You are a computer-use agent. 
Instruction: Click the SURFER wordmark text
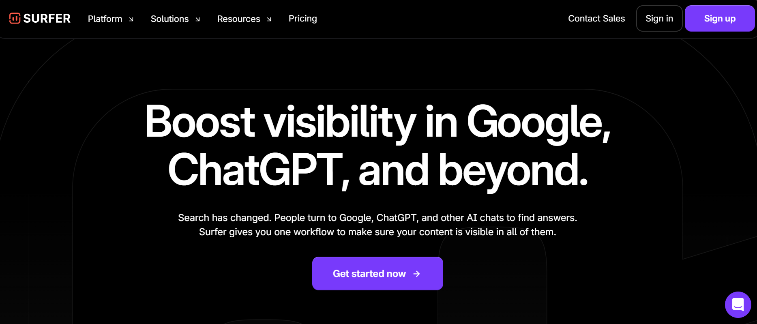[x=47, y=19]
